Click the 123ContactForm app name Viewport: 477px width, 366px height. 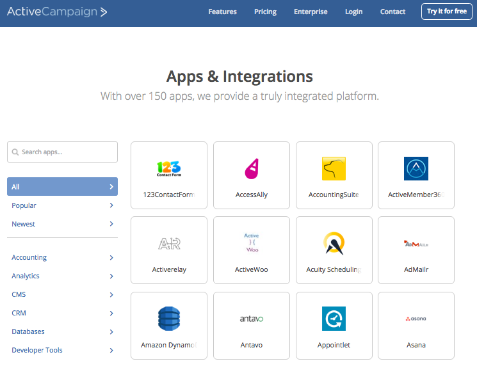coord(169,195)
